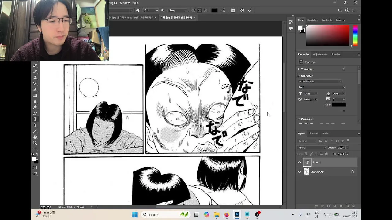Viewport: 392px width, 220px height.
Task: Select the Spot Healing Brush tool
Action: 35,65
